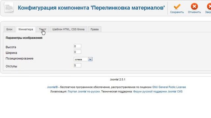
Task: Open the Блок tab
Action: tap(10, 29)
